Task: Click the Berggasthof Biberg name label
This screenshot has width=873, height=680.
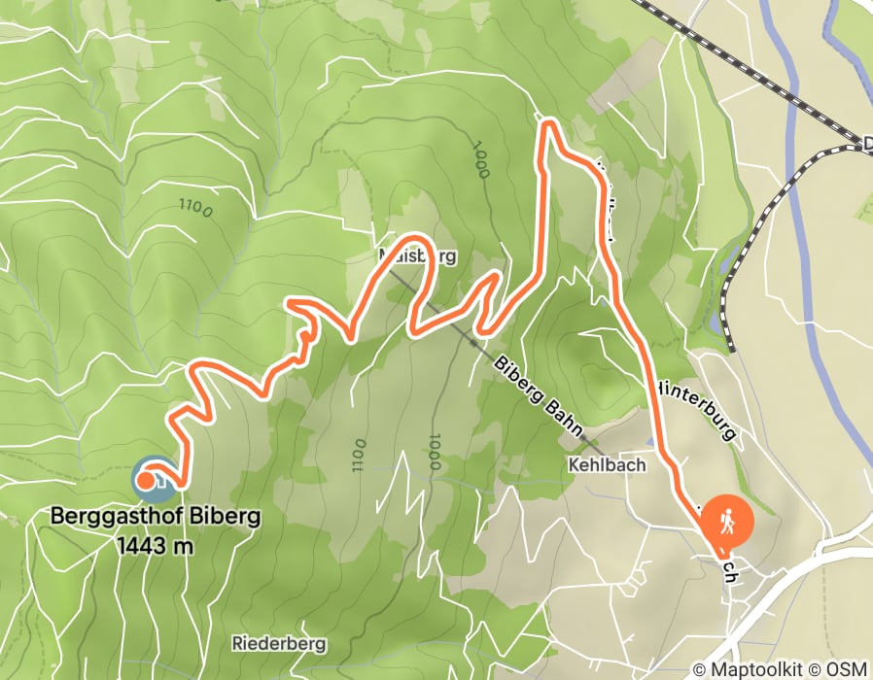Action: coord(156,516)
